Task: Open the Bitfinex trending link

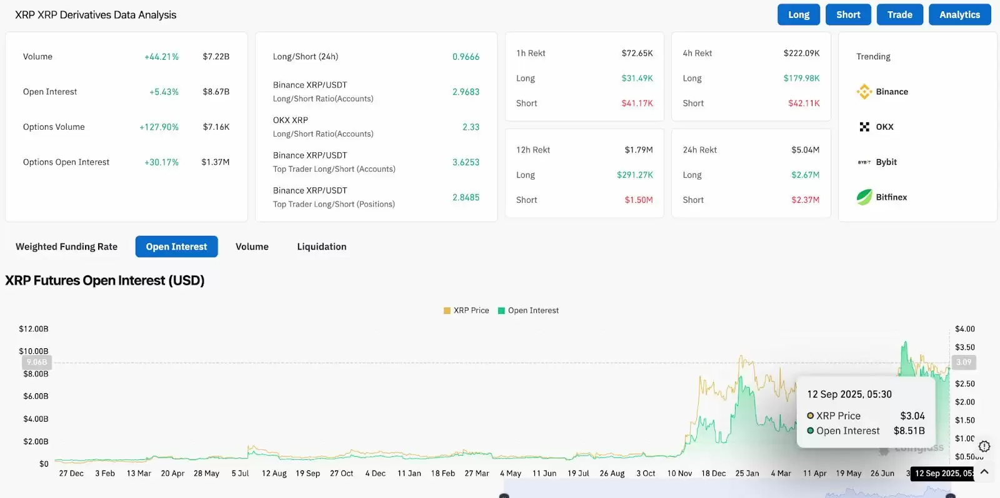Action: click(x=891, y=197)
